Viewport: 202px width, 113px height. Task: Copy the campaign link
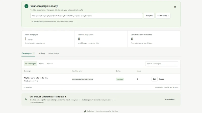pos(149,16)
